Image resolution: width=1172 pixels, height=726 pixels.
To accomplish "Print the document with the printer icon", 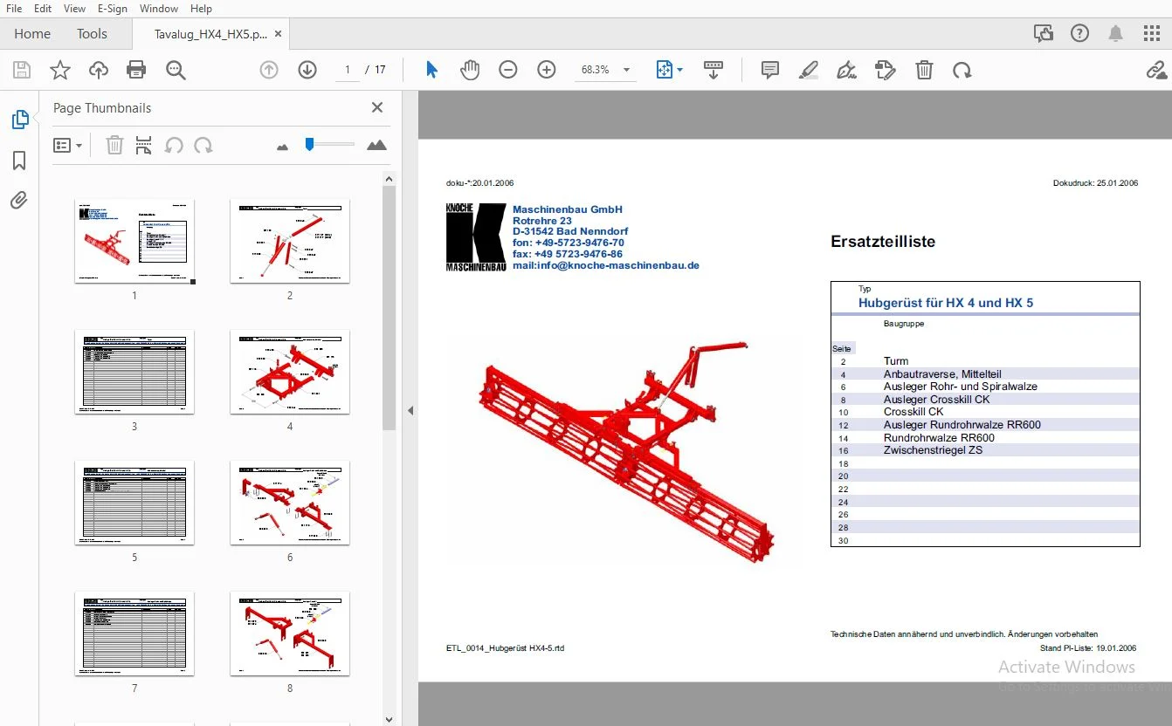I will (136, 70).
